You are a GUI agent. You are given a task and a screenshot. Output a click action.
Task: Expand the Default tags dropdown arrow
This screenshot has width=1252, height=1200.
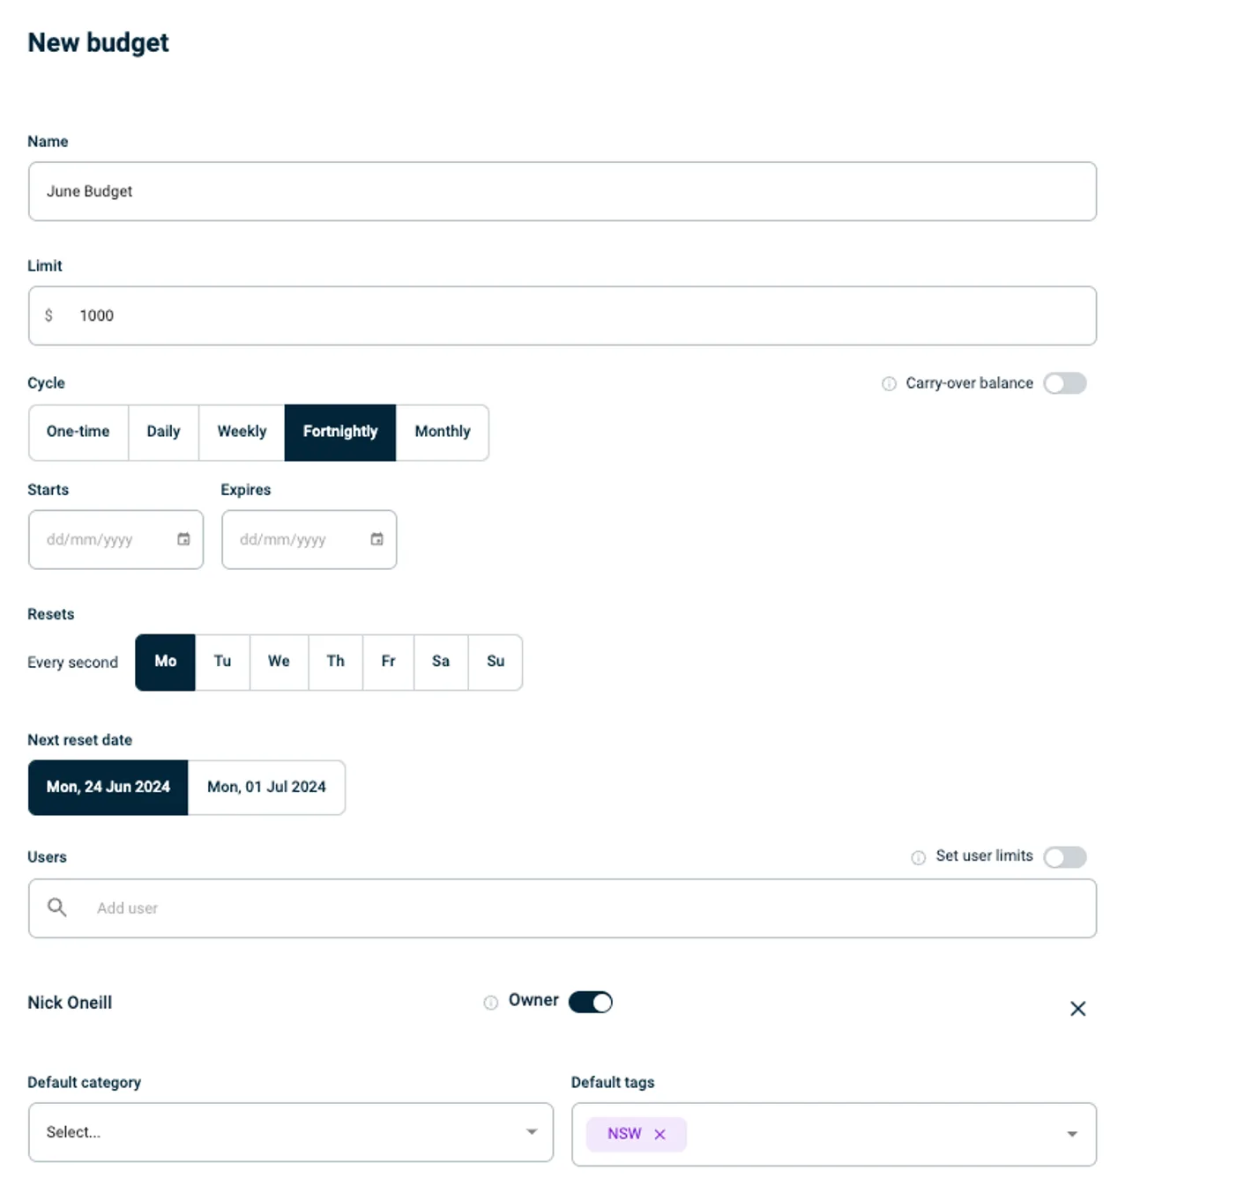[1071, 1134]
